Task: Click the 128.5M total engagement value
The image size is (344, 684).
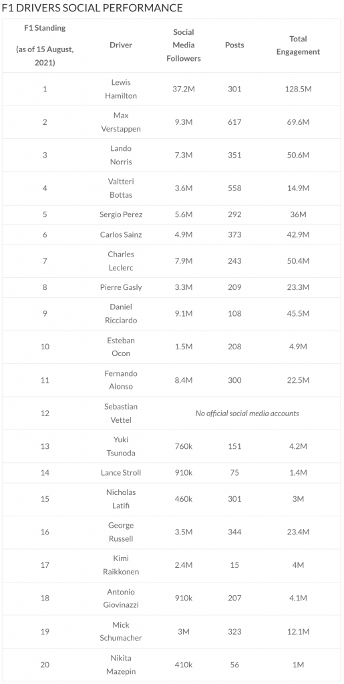Action: (298, 89)
